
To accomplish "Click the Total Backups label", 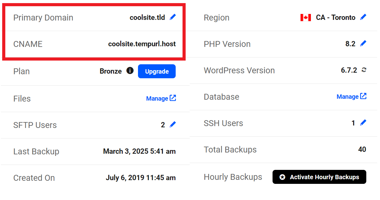I will point(230,150).
